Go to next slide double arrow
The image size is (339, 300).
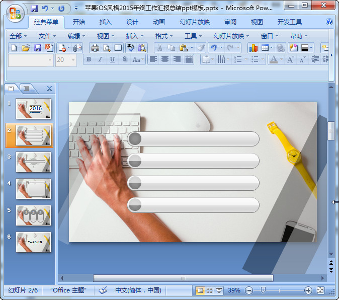[331, 270]
